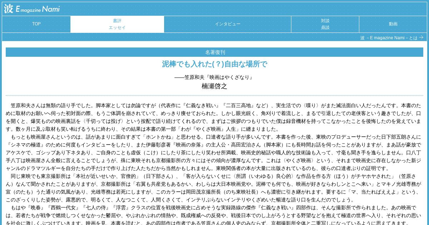429x225 pixels.
Task: Open the TOP navigation tab
Action: tap(36, 24)
